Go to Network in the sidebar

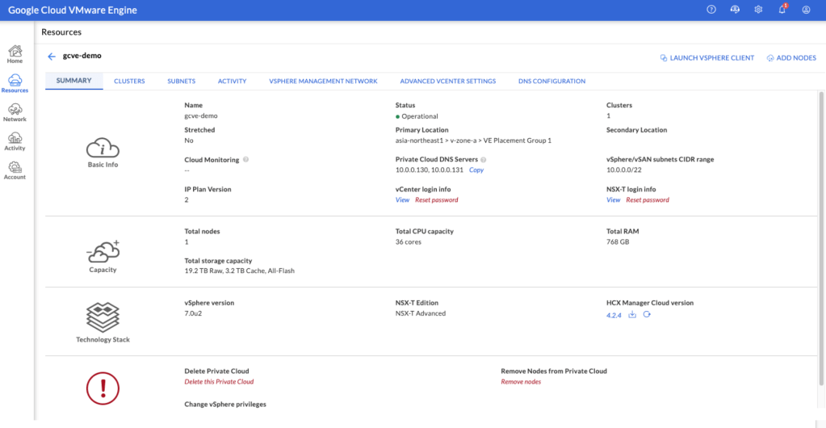[15, 111]
